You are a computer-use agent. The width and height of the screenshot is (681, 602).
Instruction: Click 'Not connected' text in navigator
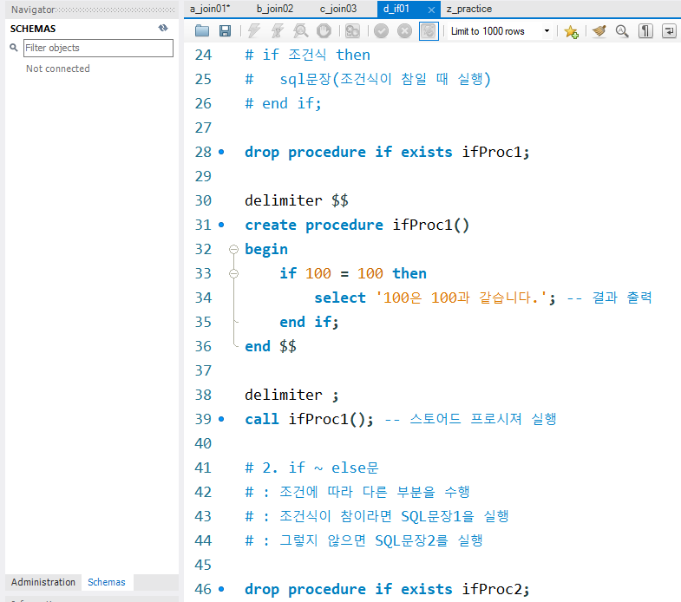58,69
